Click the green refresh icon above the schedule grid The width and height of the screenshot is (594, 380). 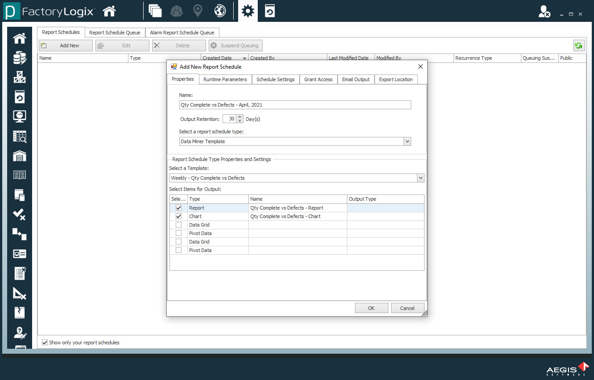click(578, 45)
